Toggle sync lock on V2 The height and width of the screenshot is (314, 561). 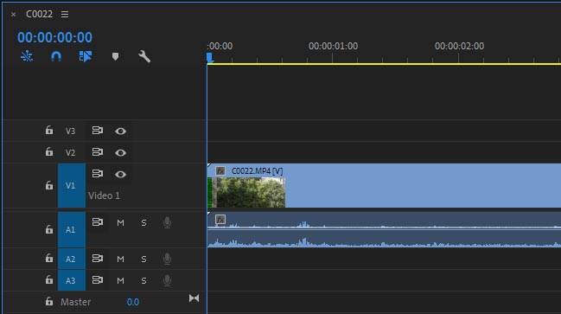pyautogui.click(x=98, y=151)
